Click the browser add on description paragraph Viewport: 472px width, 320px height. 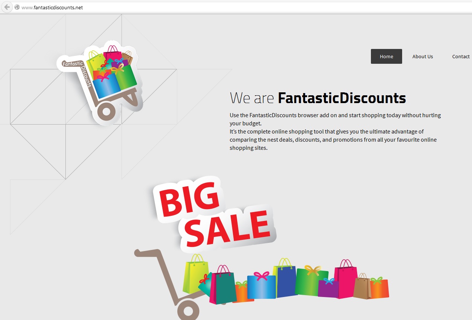tap(335, 131)
